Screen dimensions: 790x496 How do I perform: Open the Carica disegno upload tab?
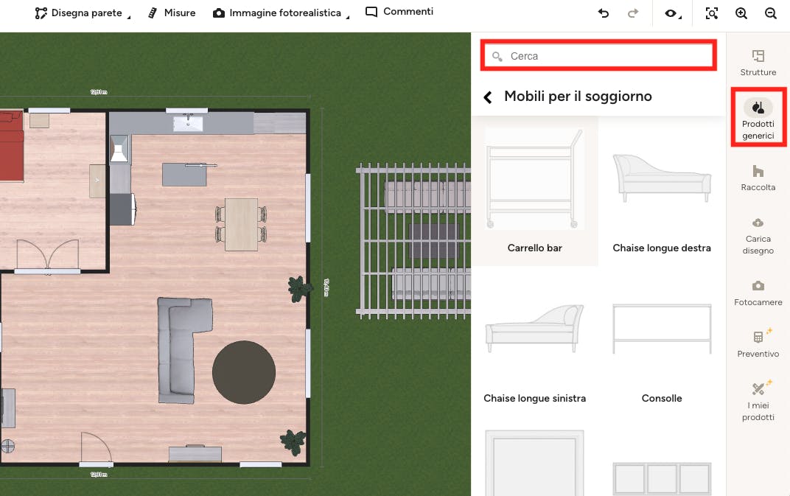[758, 236]
